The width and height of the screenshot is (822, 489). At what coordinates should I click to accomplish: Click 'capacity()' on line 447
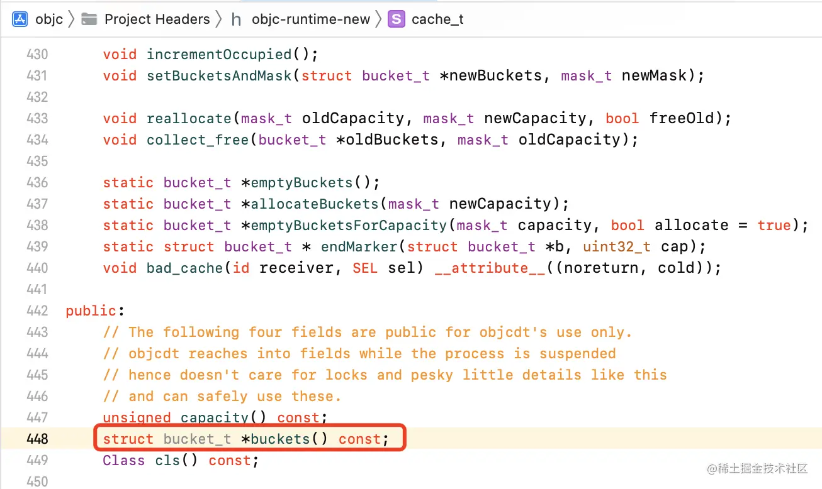pos(224,418)
